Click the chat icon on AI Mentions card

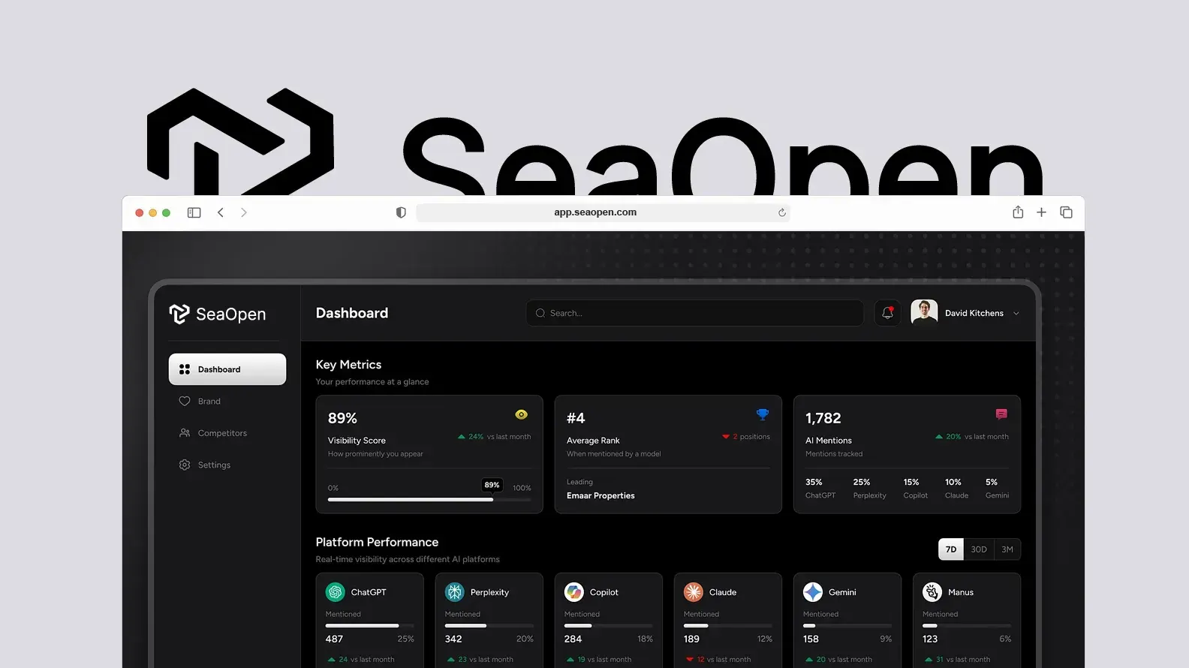click(1001, 414)
